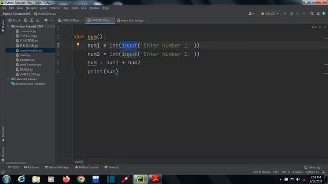The image size is (328, 184).
Task: Launch Internet Explorer from the taskbar
Action: click(x=22, y=179)
